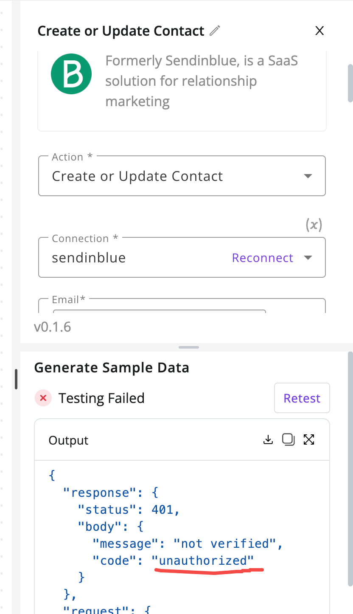Click the sendinblue connection name
The width and height of the screenshot is (353, 614).
coord(89,258)
